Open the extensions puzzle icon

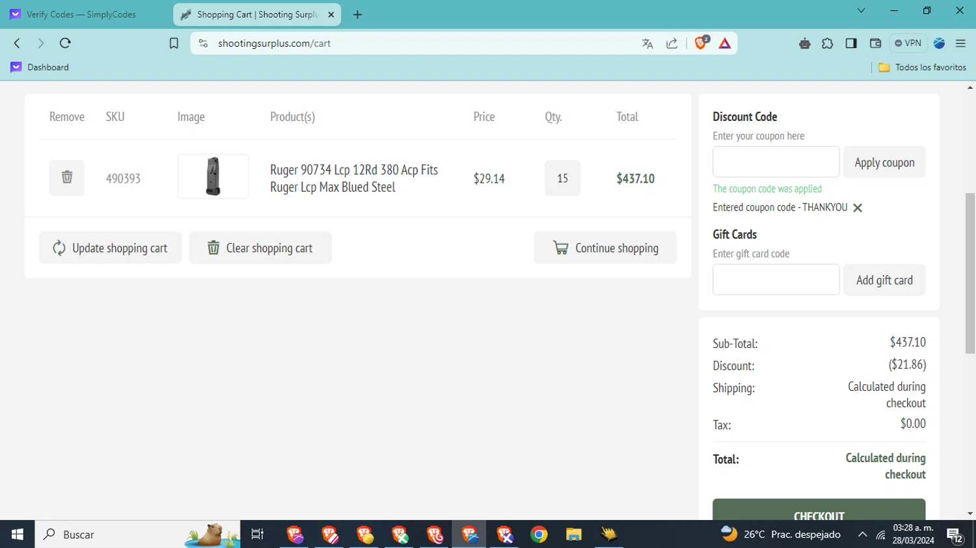pos(828,44)
